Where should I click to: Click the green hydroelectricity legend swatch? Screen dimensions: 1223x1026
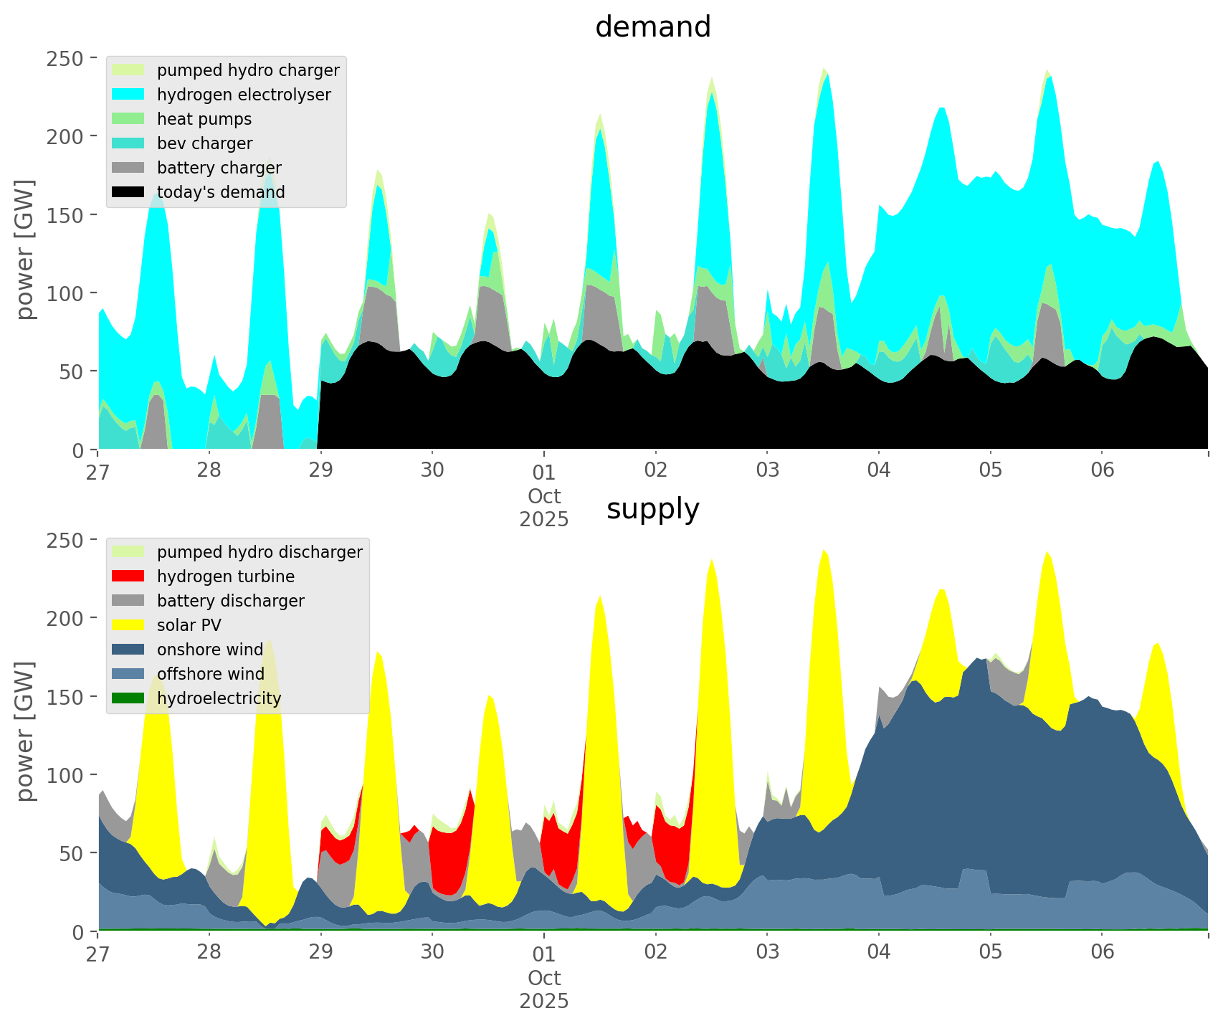pyautogui.click(x=128, y=698)
